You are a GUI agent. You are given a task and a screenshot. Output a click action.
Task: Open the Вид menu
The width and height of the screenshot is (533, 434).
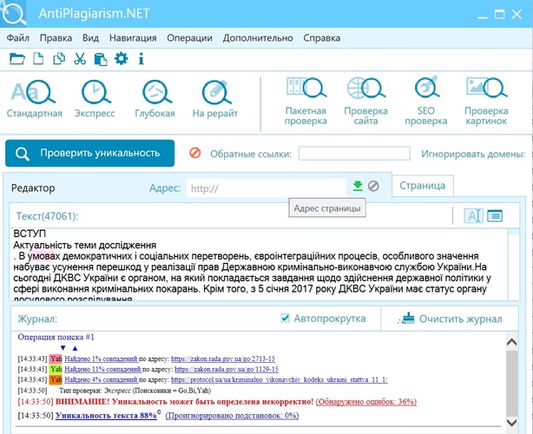point(91,37)
